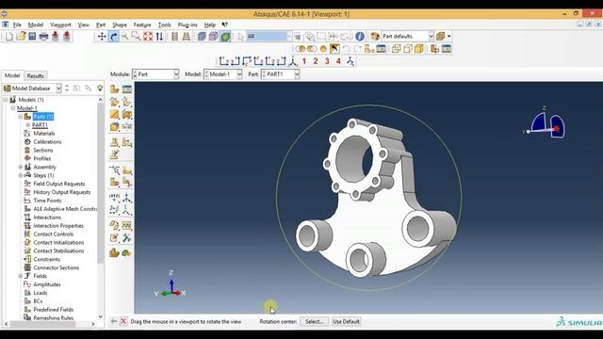Open the Viewport menu

coord(60,24)
